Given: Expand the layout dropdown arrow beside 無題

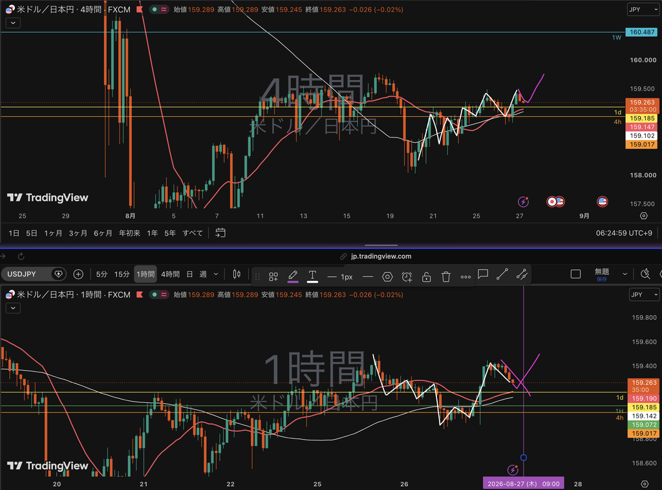Looking at the screenshot, I should pos(625,274).
